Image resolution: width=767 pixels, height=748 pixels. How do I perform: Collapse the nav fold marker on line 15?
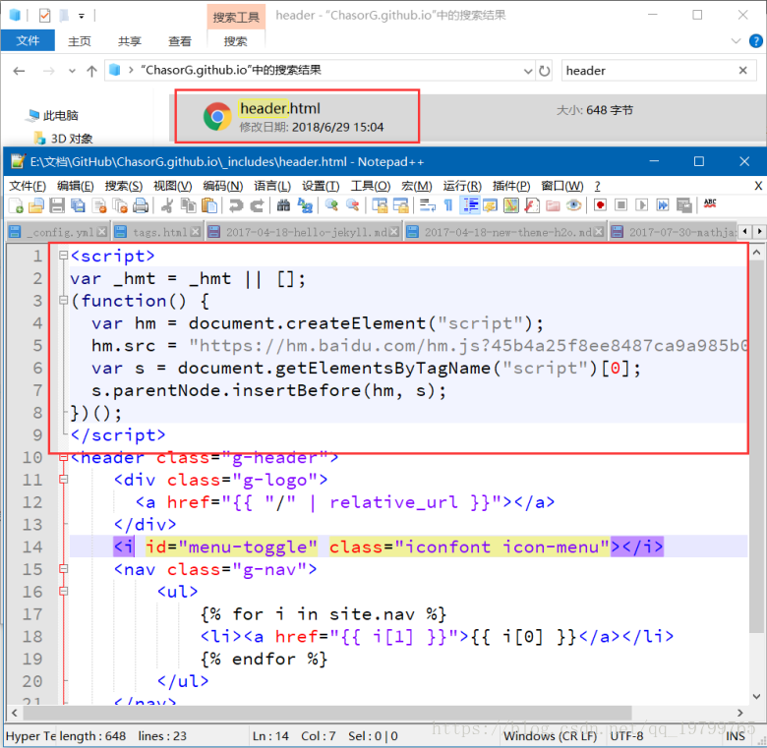63,569
